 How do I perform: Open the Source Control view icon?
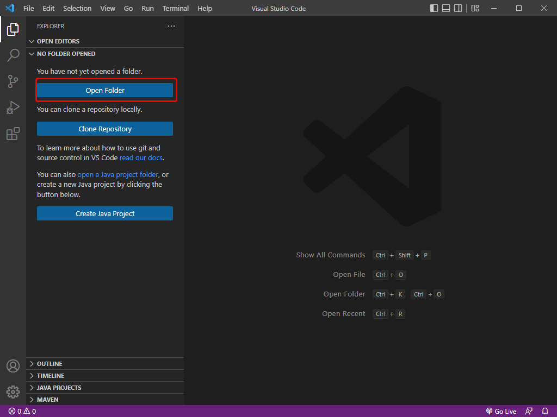(x=13, y=81)
